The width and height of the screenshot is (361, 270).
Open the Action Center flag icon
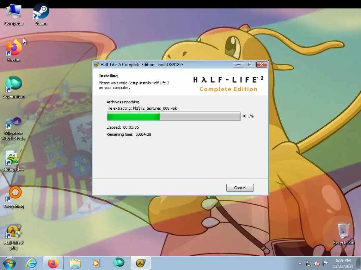325,263
